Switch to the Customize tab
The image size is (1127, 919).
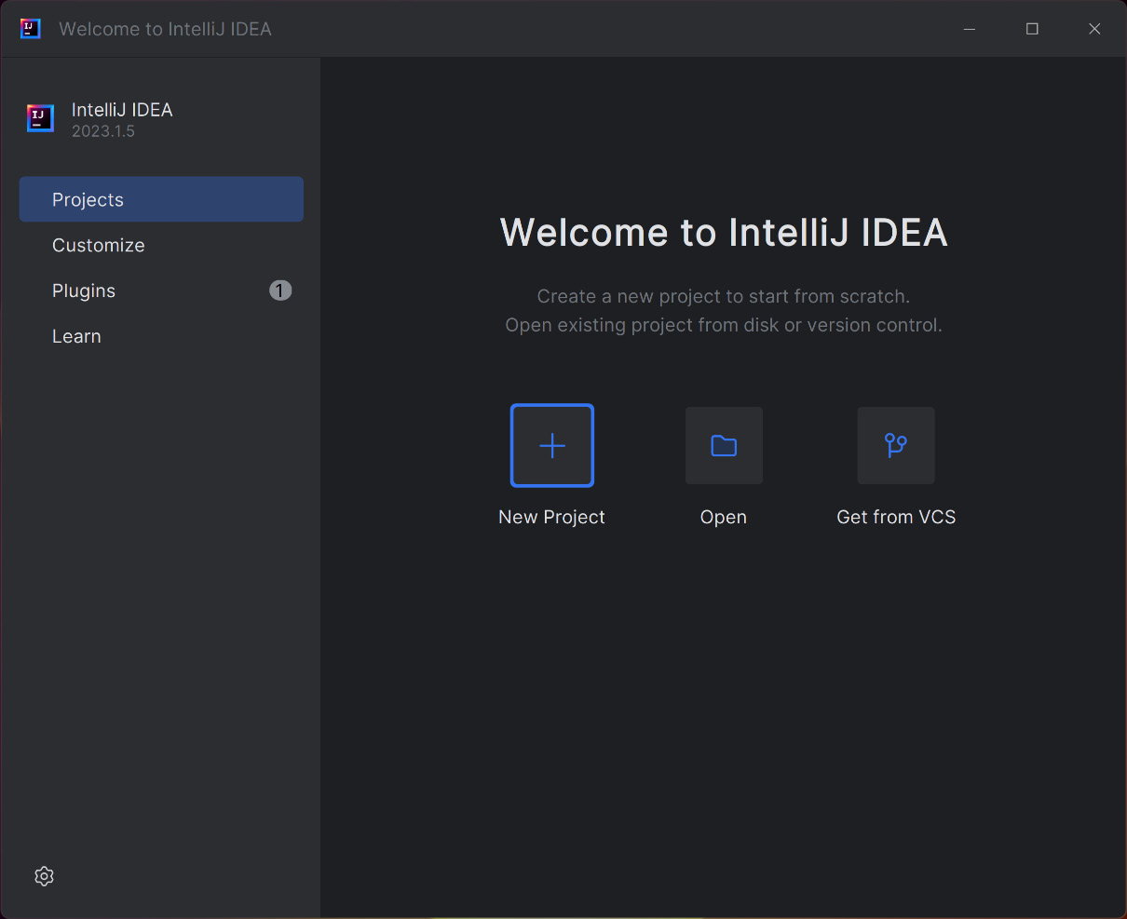point(161,245)
